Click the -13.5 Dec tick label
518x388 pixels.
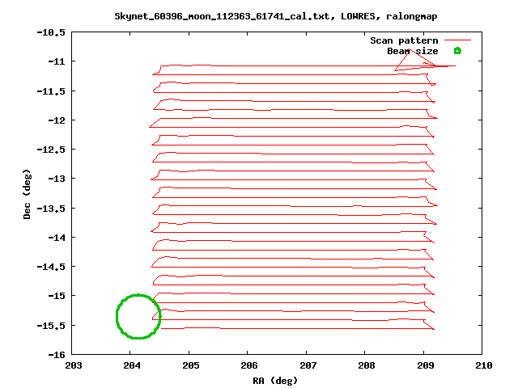(51, 209)
